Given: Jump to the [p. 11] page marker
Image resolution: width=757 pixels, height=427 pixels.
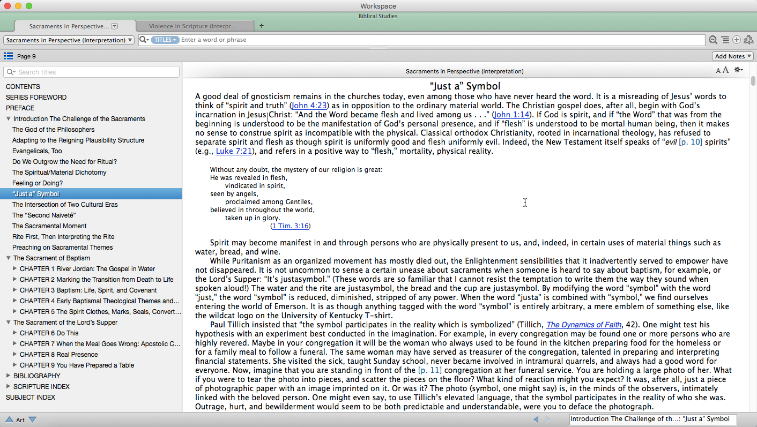Looking at the screenshot, I should (x=429, y=370).
